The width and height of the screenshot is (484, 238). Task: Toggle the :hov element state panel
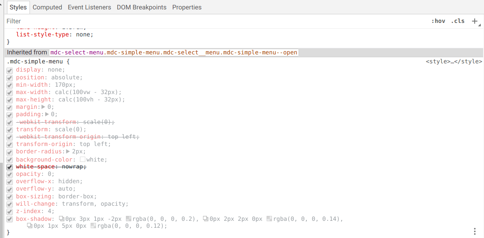[x=438, y=21]
